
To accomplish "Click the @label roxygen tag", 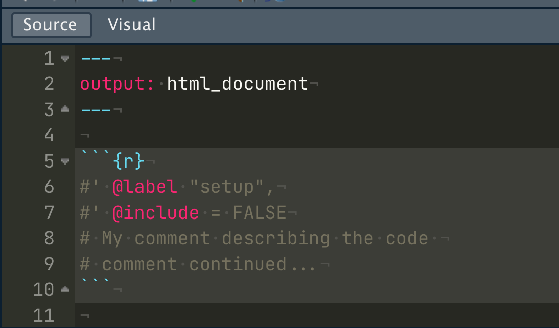I will click(144, 187).
